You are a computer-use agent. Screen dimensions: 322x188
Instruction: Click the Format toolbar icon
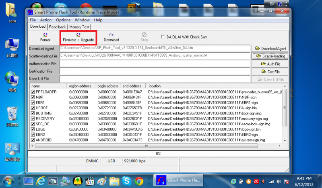point(45,37)
